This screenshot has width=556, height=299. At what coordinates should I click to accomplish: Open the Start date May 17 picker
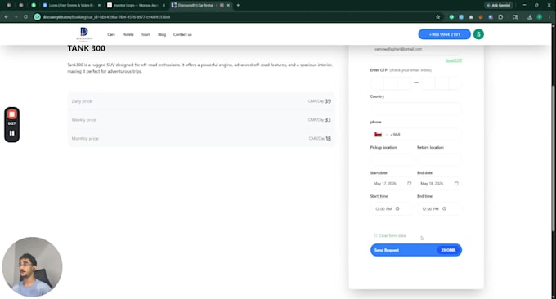(x=392, y=184)
